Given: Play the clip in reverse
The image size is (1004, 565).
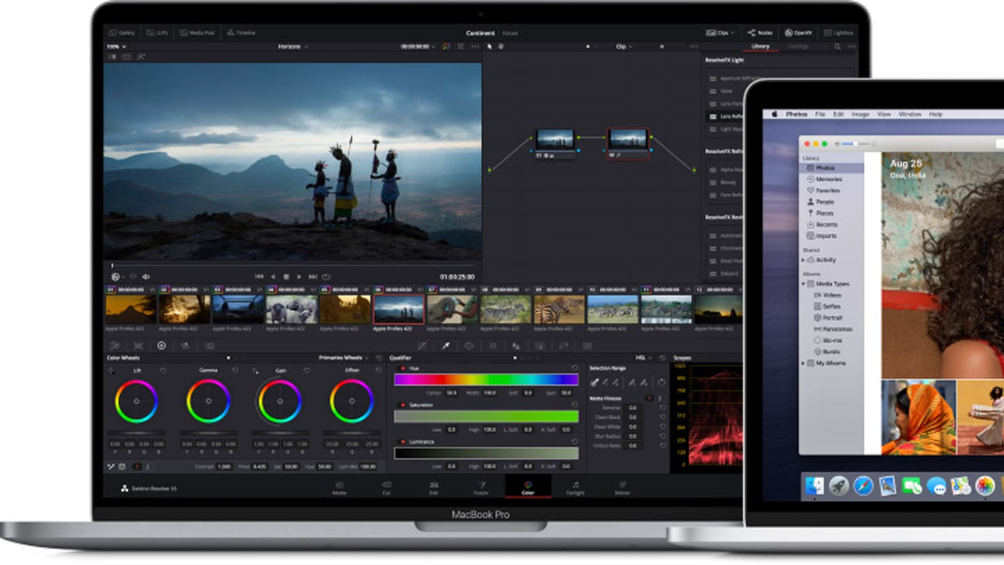Looking at the screenshot, I should [x=273, y=277].
